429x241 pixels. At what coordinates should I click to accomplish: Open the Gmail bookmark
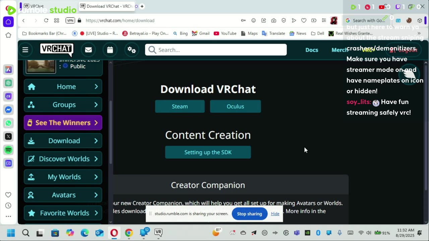[x=201, y=33]
